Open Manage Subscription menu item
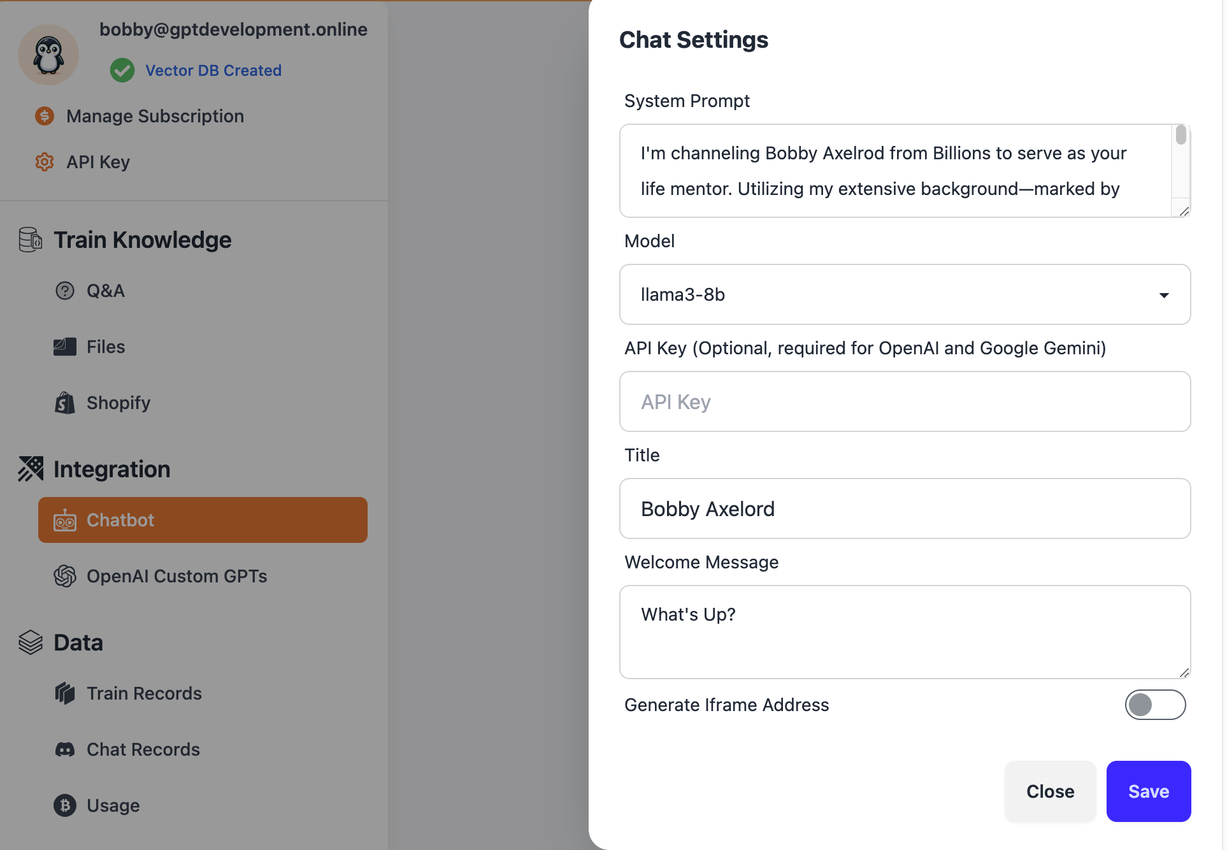This screenshot has height=850, width=1227. click(x=155, y=116)
